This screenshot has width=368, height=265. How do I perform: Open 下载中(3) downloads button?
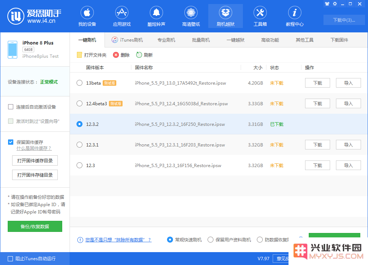344,20
